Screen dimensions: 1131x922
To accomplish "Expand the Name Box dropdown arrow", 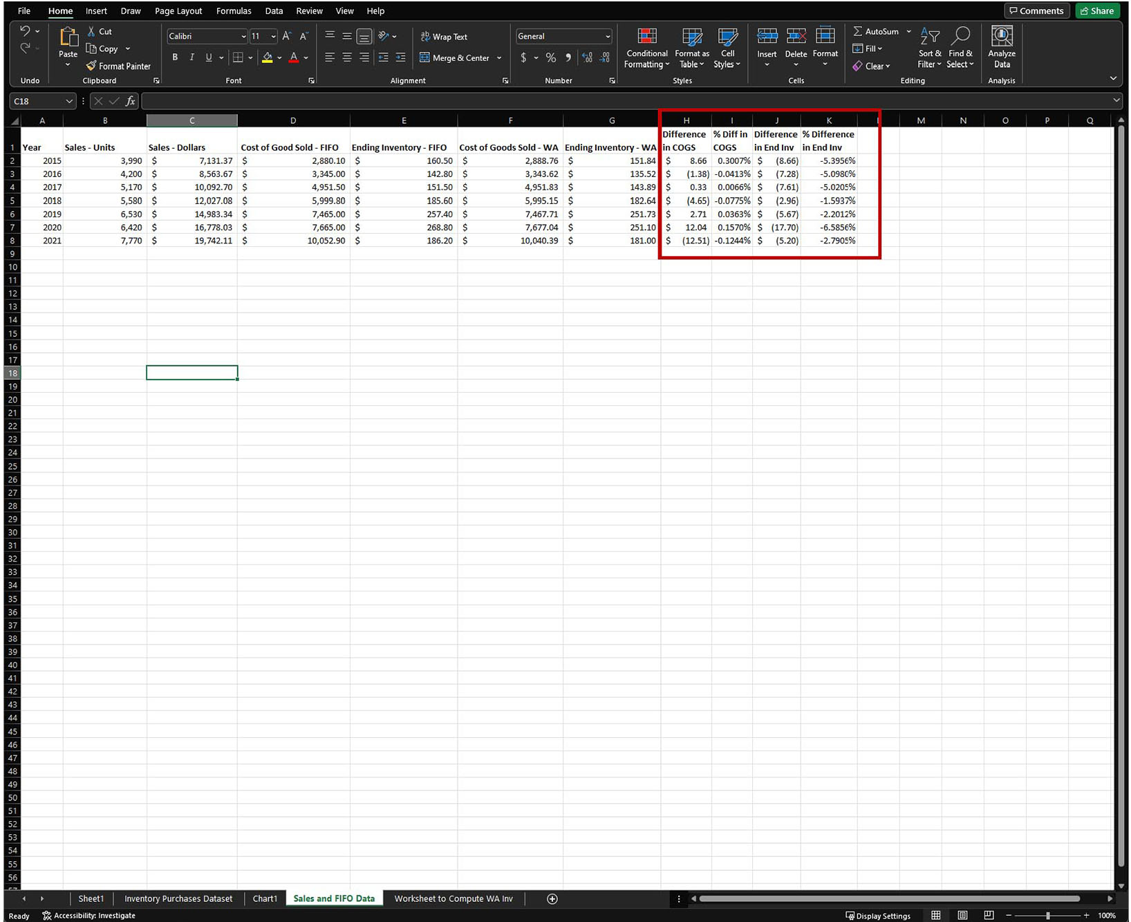I will pyautogui.click(x=68, y=101).
